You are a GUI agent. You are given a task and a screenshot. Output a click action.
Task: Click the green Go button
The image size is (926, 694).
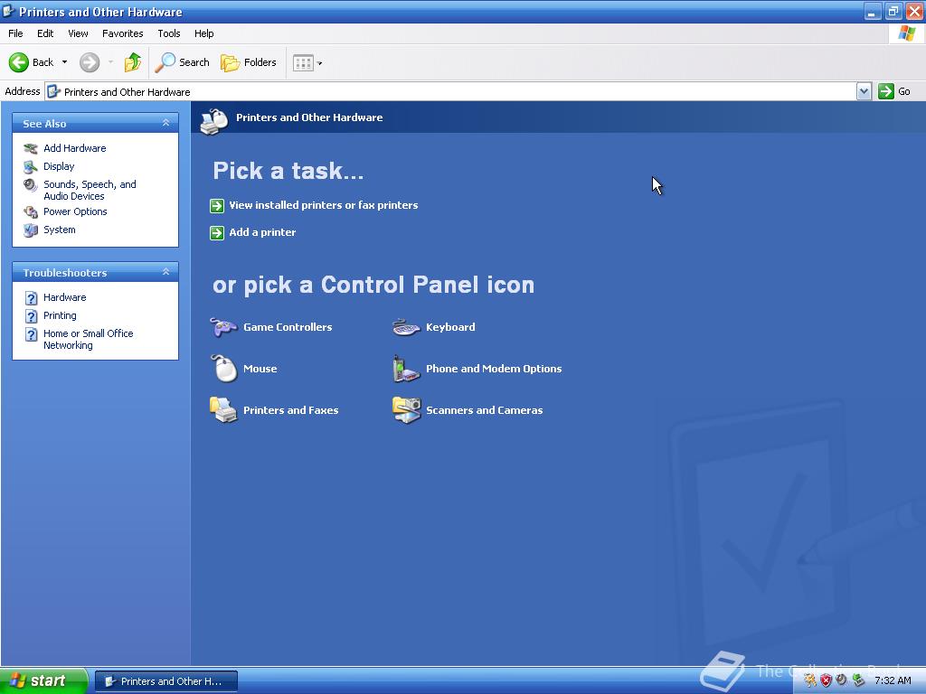894,91
